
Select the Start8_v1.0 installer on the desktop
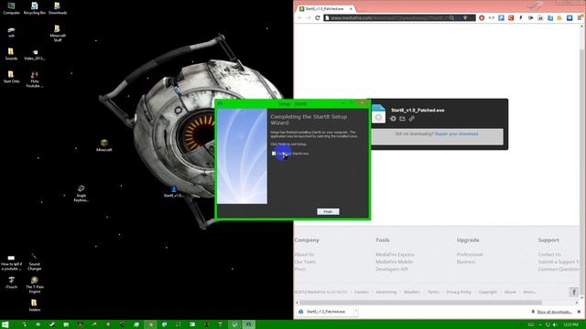click(173, 191)
